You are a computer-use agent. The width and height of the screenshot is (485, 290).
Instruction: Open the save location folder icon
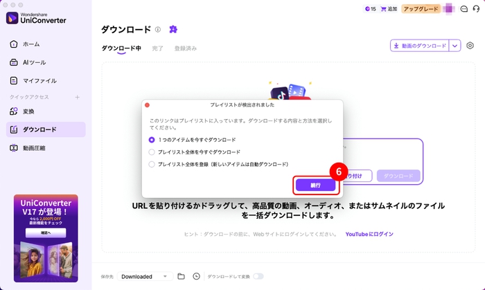181,276
